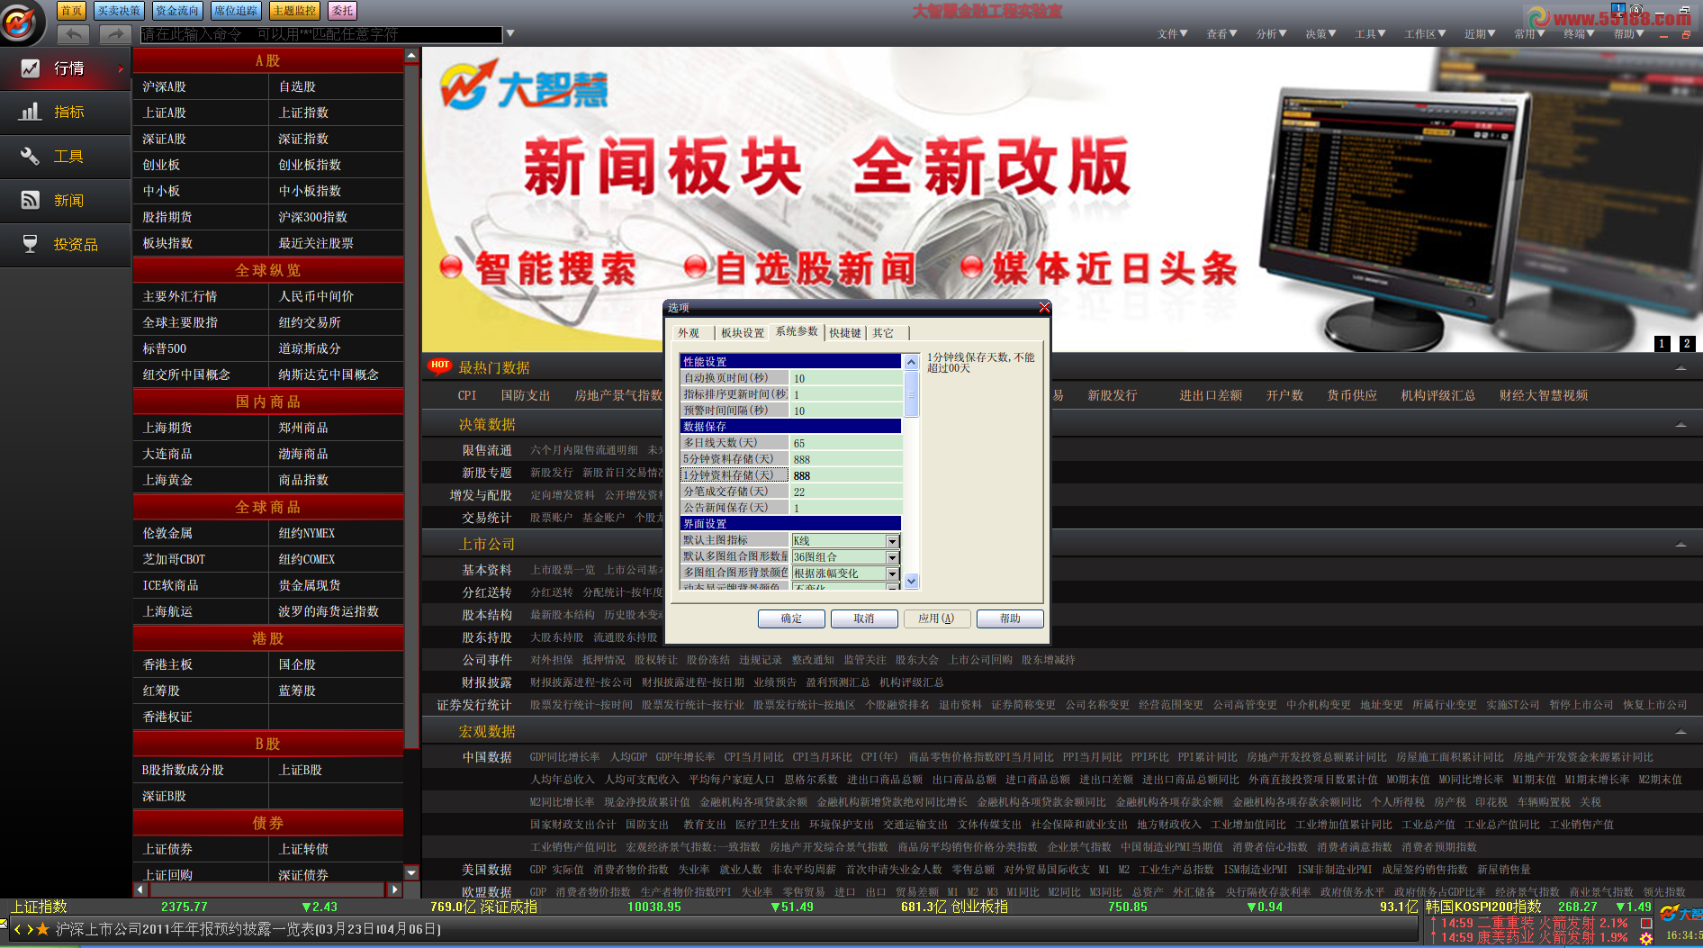The height and width of the screenshot is (948, 1703).
Task: Collapse the 宏观数据 section
Action: click(1680, 731)
